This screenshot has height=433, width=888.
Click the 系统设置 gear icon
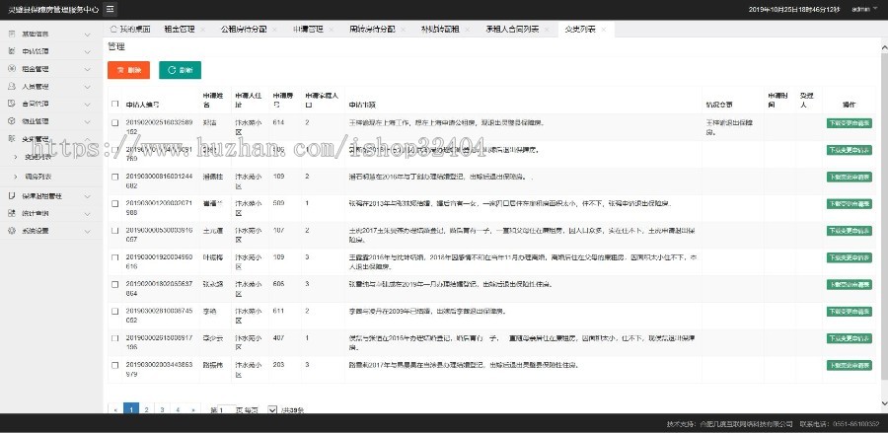11,231
